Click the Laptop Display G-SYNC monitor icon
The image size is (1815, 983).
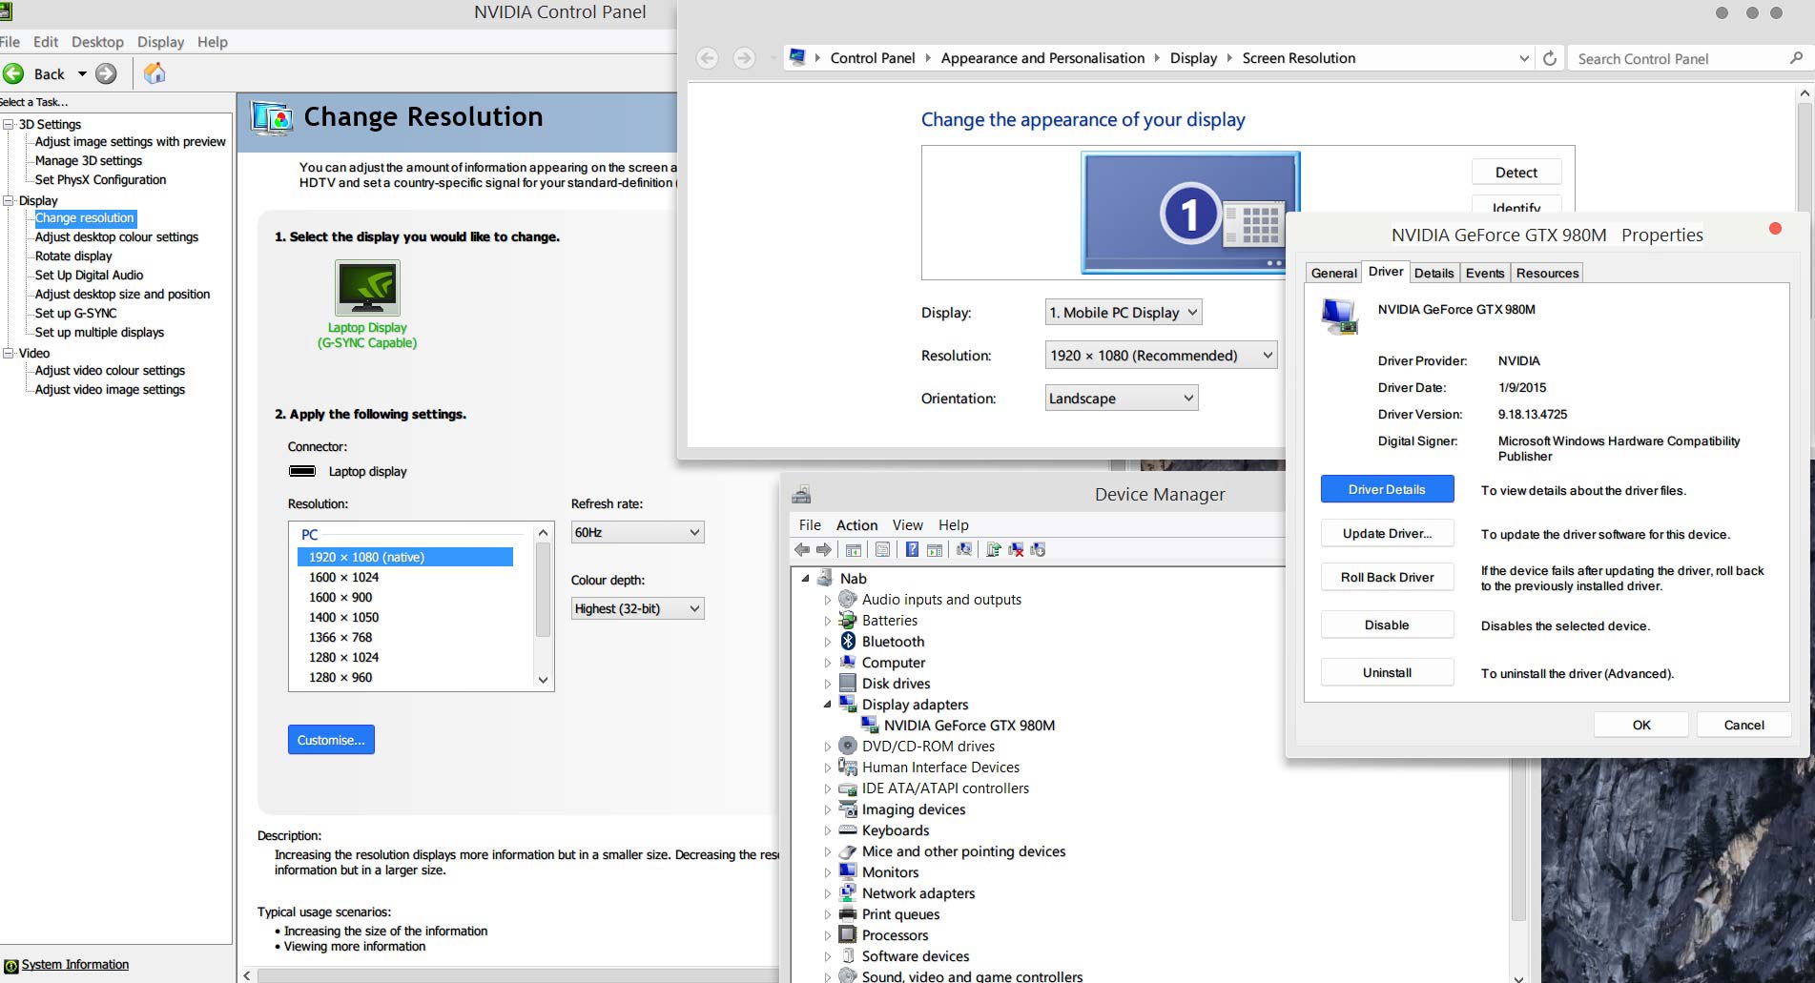coord(367,288)
